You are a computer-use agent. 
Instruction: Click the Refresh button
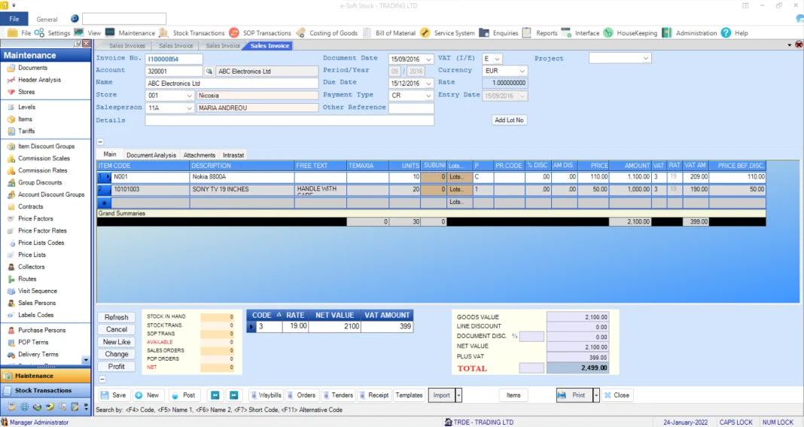pyautogui.click(x=117, y=317)
